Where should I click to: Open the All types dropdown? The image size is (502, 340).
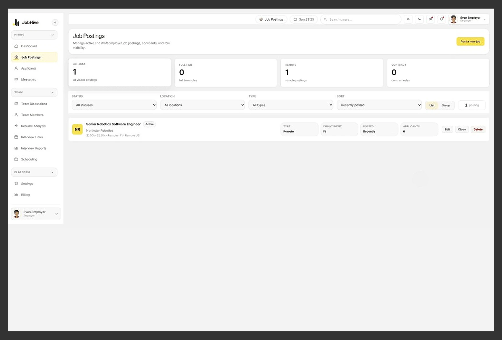[x=291, y=105]
